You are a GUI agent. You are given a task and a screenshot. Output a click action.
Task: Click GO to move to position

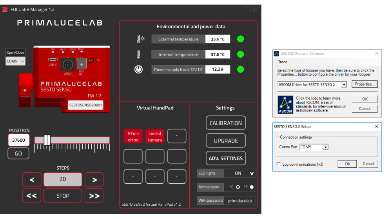[18, 153]
